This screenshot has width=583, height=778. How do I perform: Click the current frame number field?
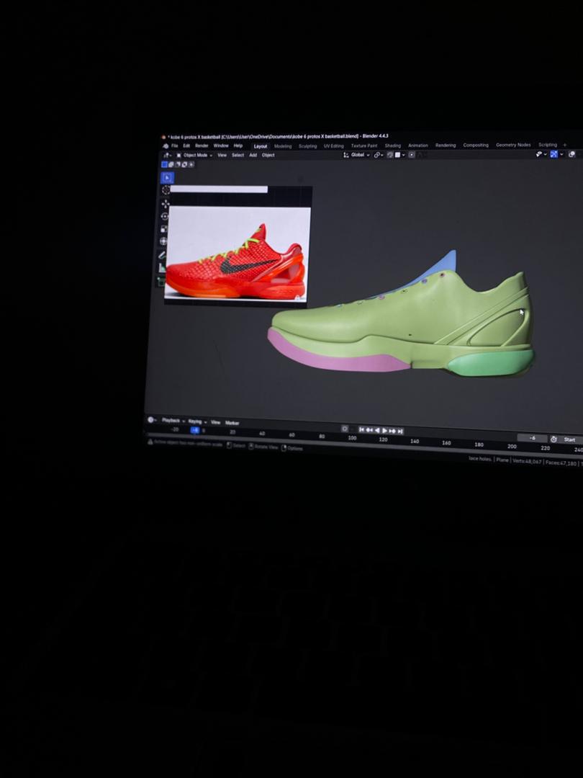coord(532,438)
